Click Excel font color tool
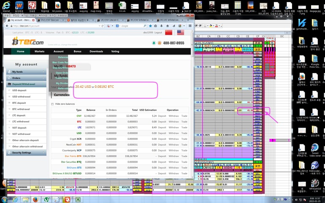The width and height of the screenshot is (325, 203). pos(217,26)
